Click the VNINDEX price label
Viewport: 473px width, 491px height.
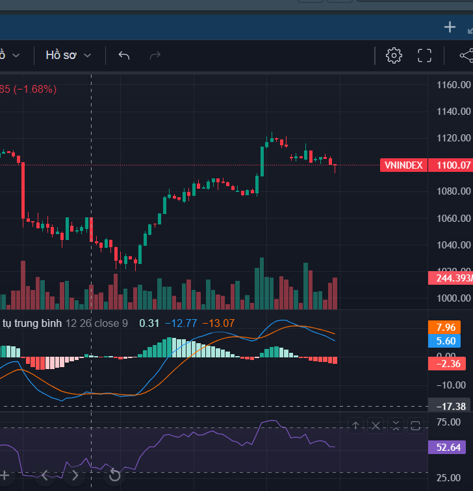click(x=403, y=165)
